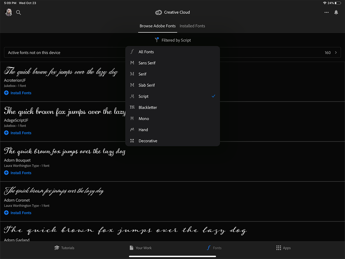
Task: Click the Sans Serif M icon
Action: pyautogui.click(x=132, y=63)
